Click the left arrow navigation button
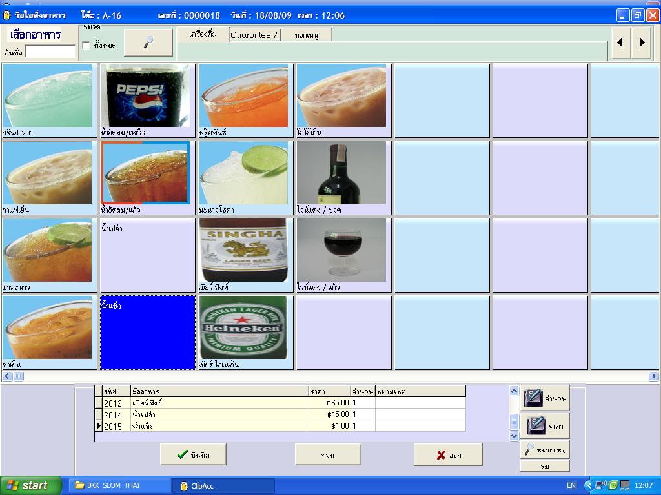The image size is (661, 495). (x=621, y=43)
